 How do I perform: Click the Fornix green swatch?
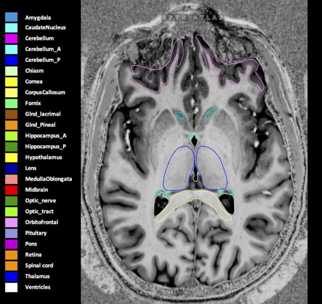[11, 103]
